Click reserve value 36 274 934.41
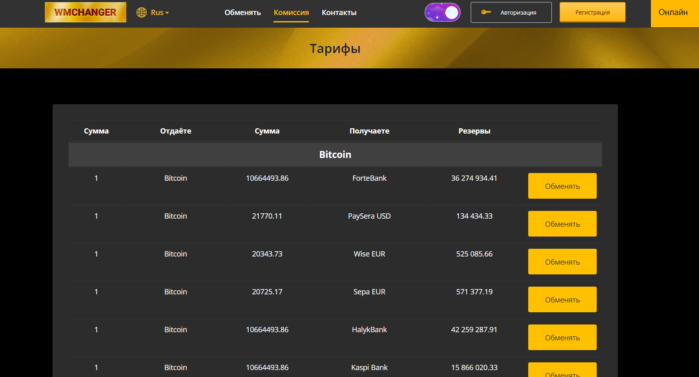Screen dimensions: 699x377 [474, 178]
